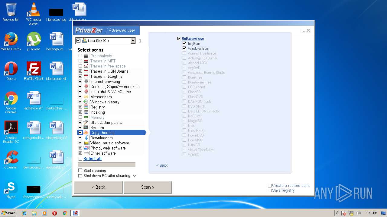Click the Software use header link
The image size is (387, 217).
tap(193, 39)
